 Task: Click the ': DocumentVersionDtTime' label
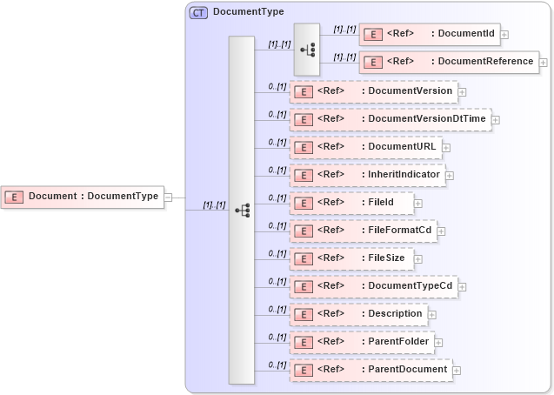coord(424,118)
